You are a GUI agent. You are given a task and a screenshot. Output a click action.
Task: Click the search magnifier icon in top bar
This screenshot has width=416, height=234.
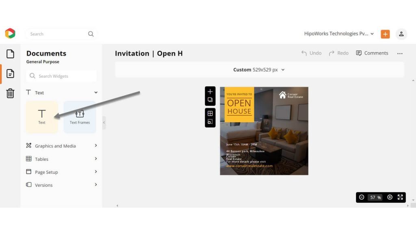[x=91, y=34]
